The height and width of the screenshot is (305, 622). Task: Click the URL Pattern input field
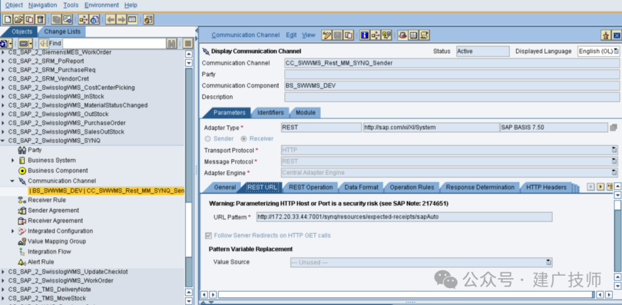click(404, 217)
